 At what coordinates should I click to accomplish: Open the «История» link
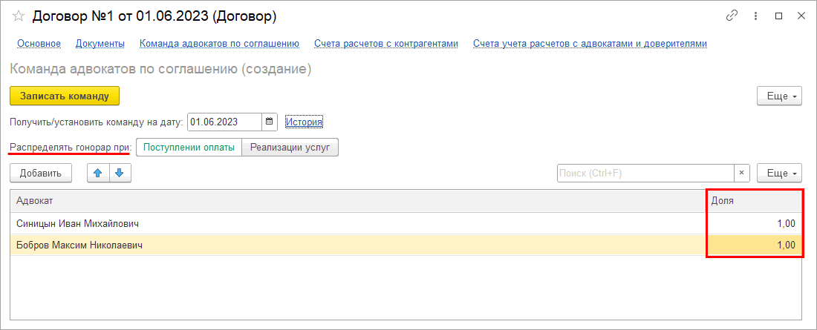click(x=304, y=122)
